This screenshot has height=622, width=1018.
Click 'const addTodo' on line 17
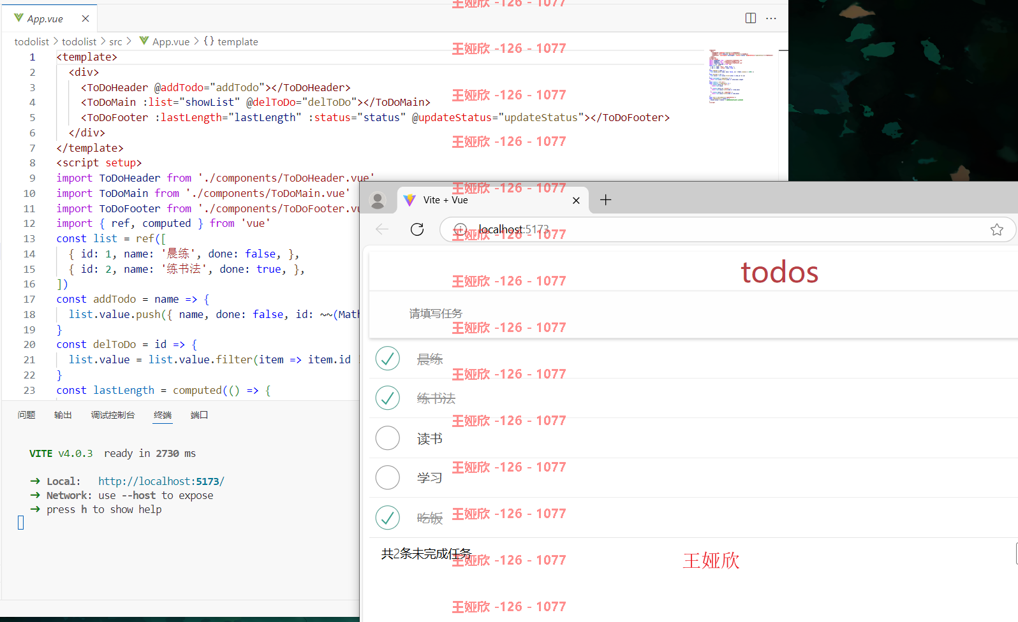point(96,299)
